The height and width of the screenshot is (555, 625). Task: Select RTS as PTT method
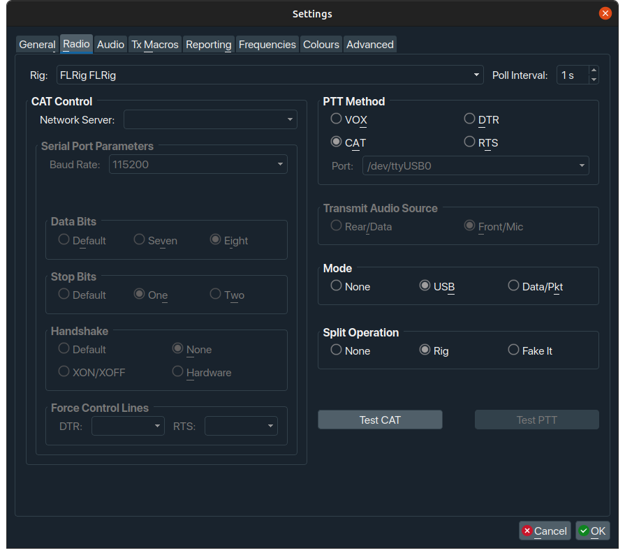(x=469, y=142)
